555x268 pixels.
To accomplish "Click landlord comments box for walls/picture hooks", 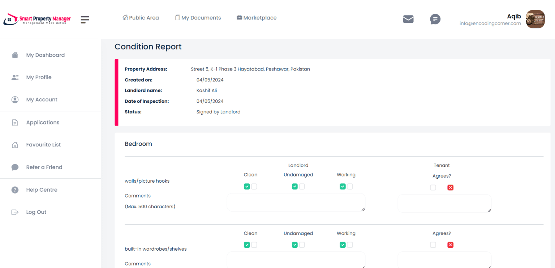I will click(296, 203).
